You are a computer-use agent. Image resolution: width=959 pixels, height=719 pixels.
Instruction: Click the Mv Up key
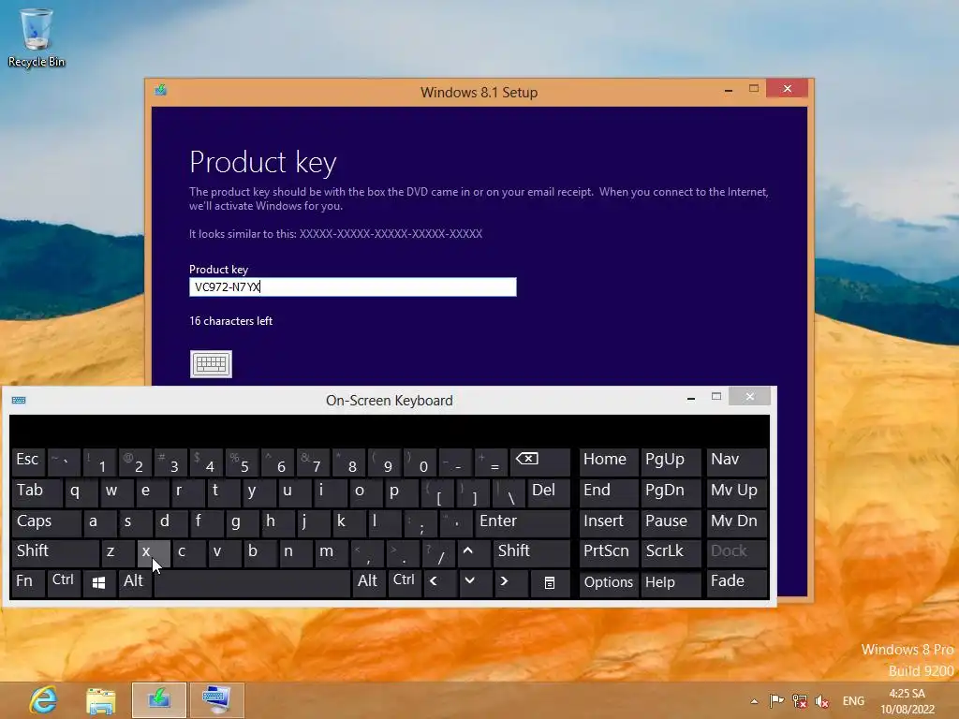737,492
